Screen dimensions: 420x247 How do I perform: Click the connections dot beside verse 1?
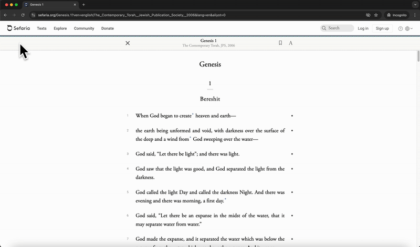[292, 116]
